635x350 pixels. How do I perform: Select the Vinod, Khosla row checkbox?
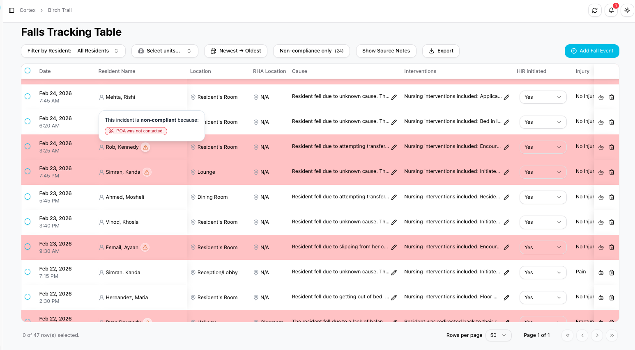coord(28,222)
